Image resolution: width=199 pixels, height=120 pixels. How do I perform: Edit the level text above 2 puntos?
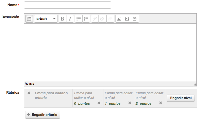(149, 95)
